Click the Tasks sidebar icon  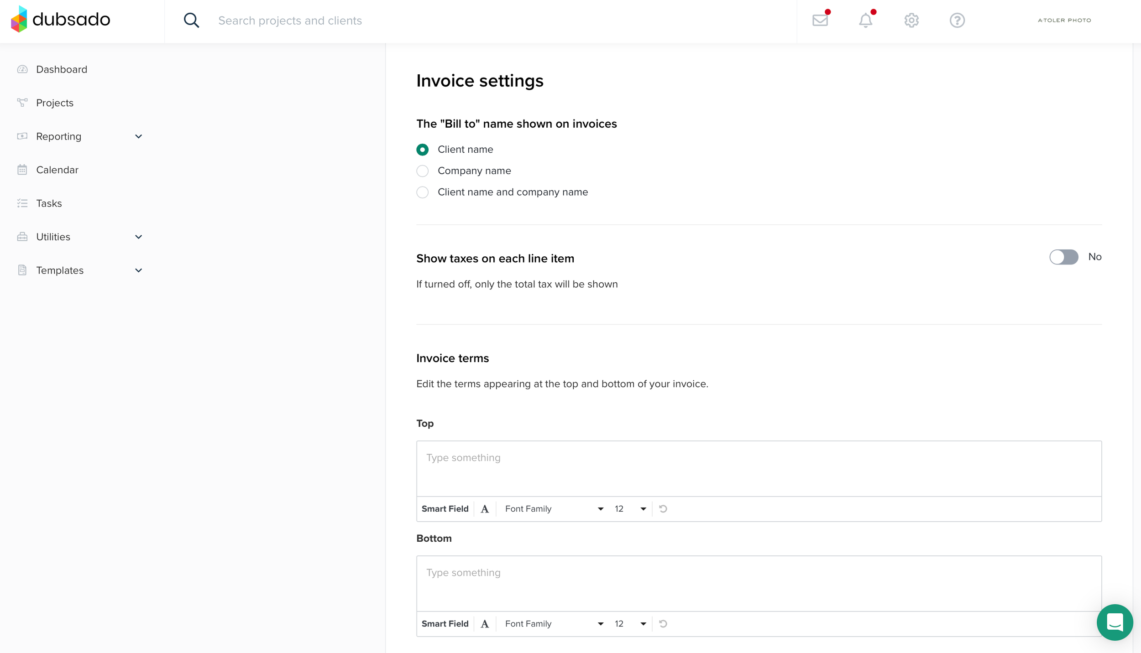click(22, 203)
